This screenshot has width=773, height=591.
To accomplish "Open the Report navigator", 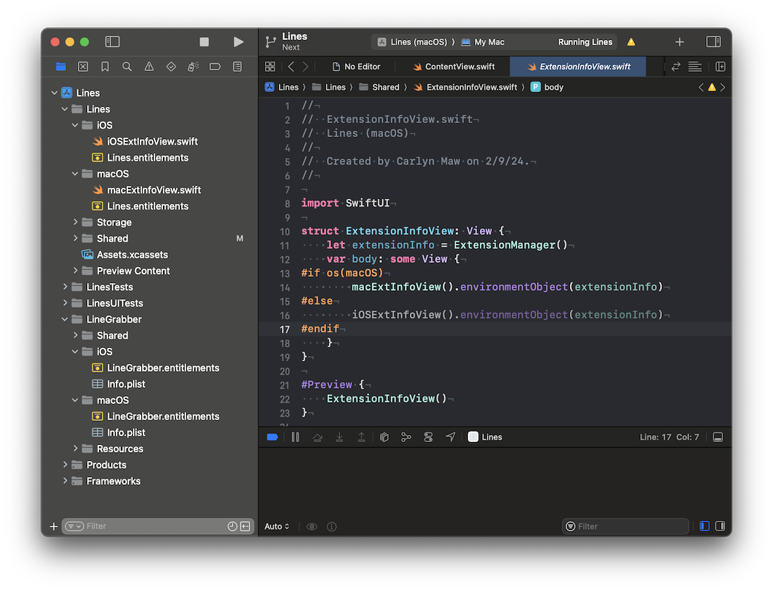I will tap(238, 67).
